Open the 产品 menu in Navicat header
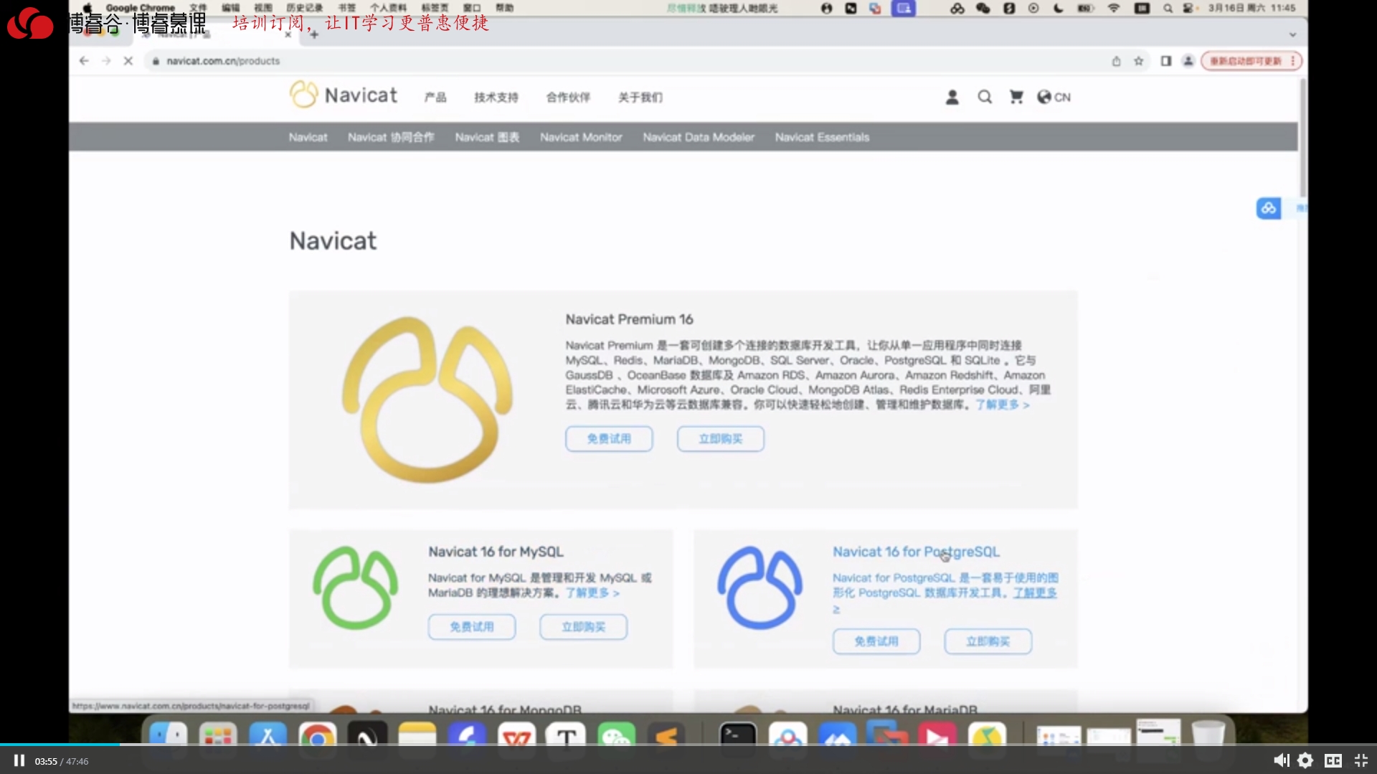This screenshot has width=1377, height=774. click(x=435, y=98)
